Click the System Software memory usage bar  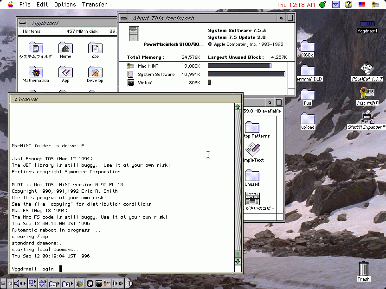coord(246,74)
